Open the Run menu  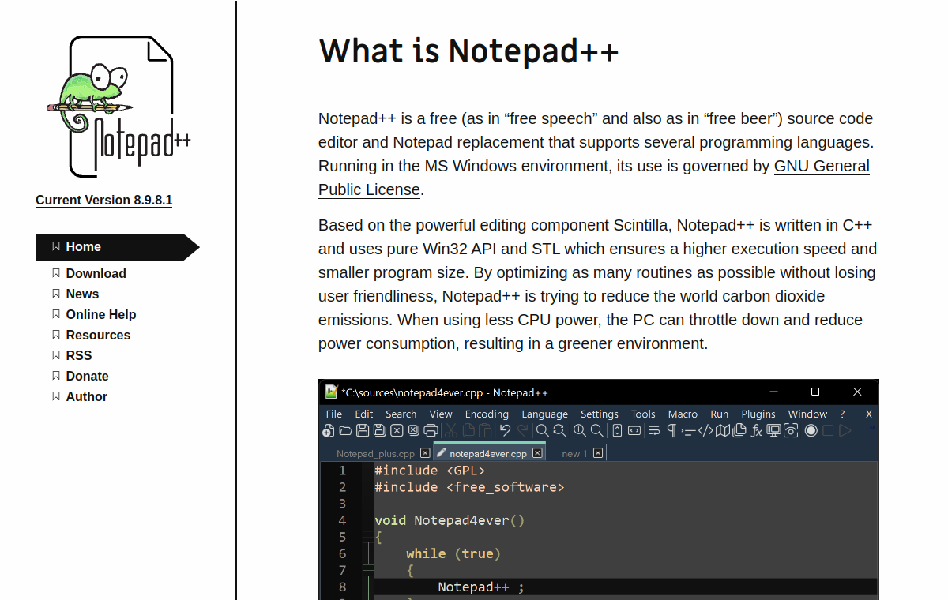click(x=720, y=414)
